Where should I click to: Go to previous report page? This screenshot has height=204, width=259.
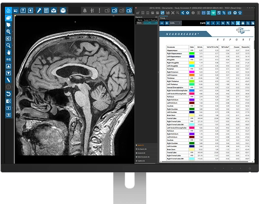pyautogui.click(x=213, y=23)
